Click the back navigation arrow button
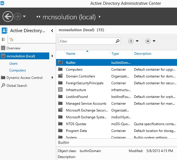The height and width of the screenshot is (160, 177). 8,17
